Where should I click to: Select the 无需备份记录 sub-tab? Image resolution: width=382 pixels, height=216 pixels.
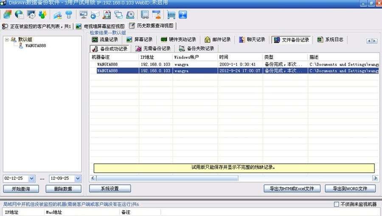153,49
